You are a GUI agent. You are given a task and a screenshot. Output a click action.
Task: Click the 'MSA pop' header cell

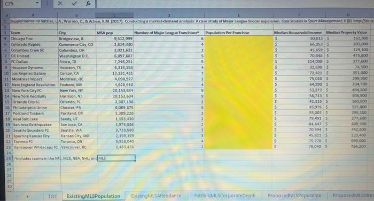pyautogui.click(x=114, y=33)
